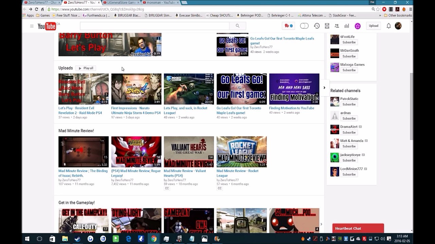Switch to the first ZeroToHero77 Channel tab
The height and width of the screenshot is (244, 435).
pyautogui.click(x=42, y=3)
